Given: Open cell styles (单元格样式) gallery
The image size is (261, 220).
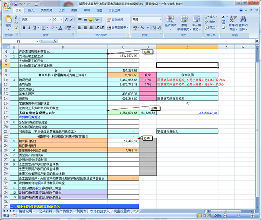Looking at the screenshot, I should click(197, 23).
